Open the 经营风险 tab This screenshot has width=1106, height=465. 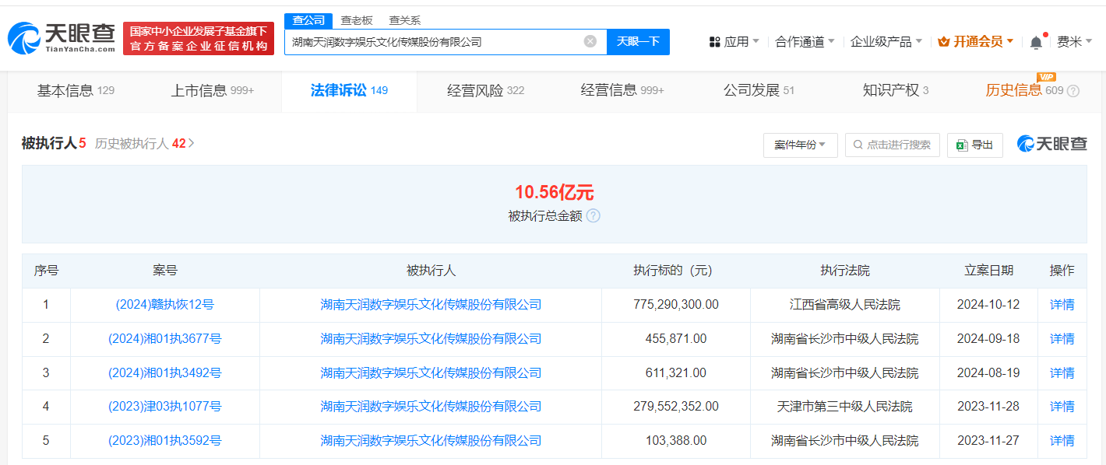486,90
